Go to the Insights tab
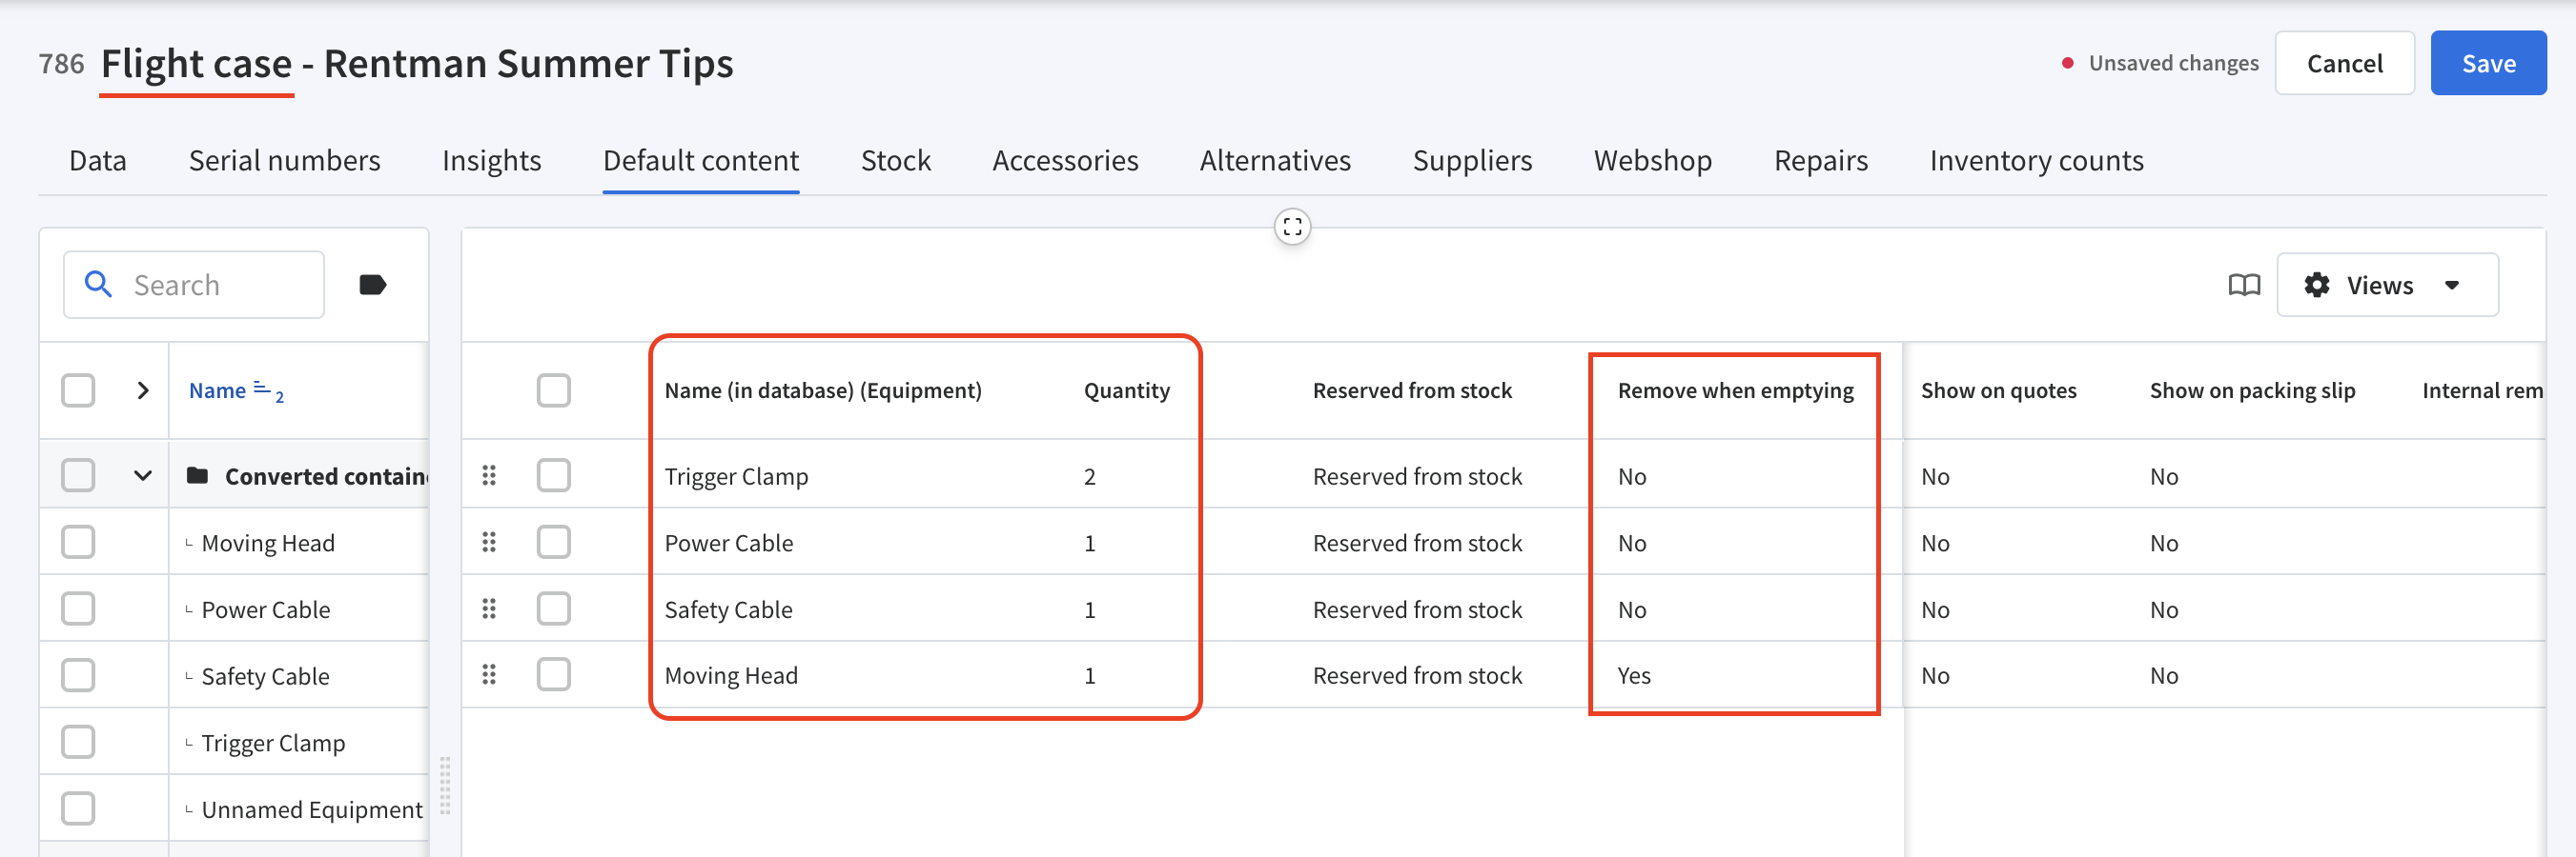Viewport: 2576px width, 857px height. pos(491,161)
